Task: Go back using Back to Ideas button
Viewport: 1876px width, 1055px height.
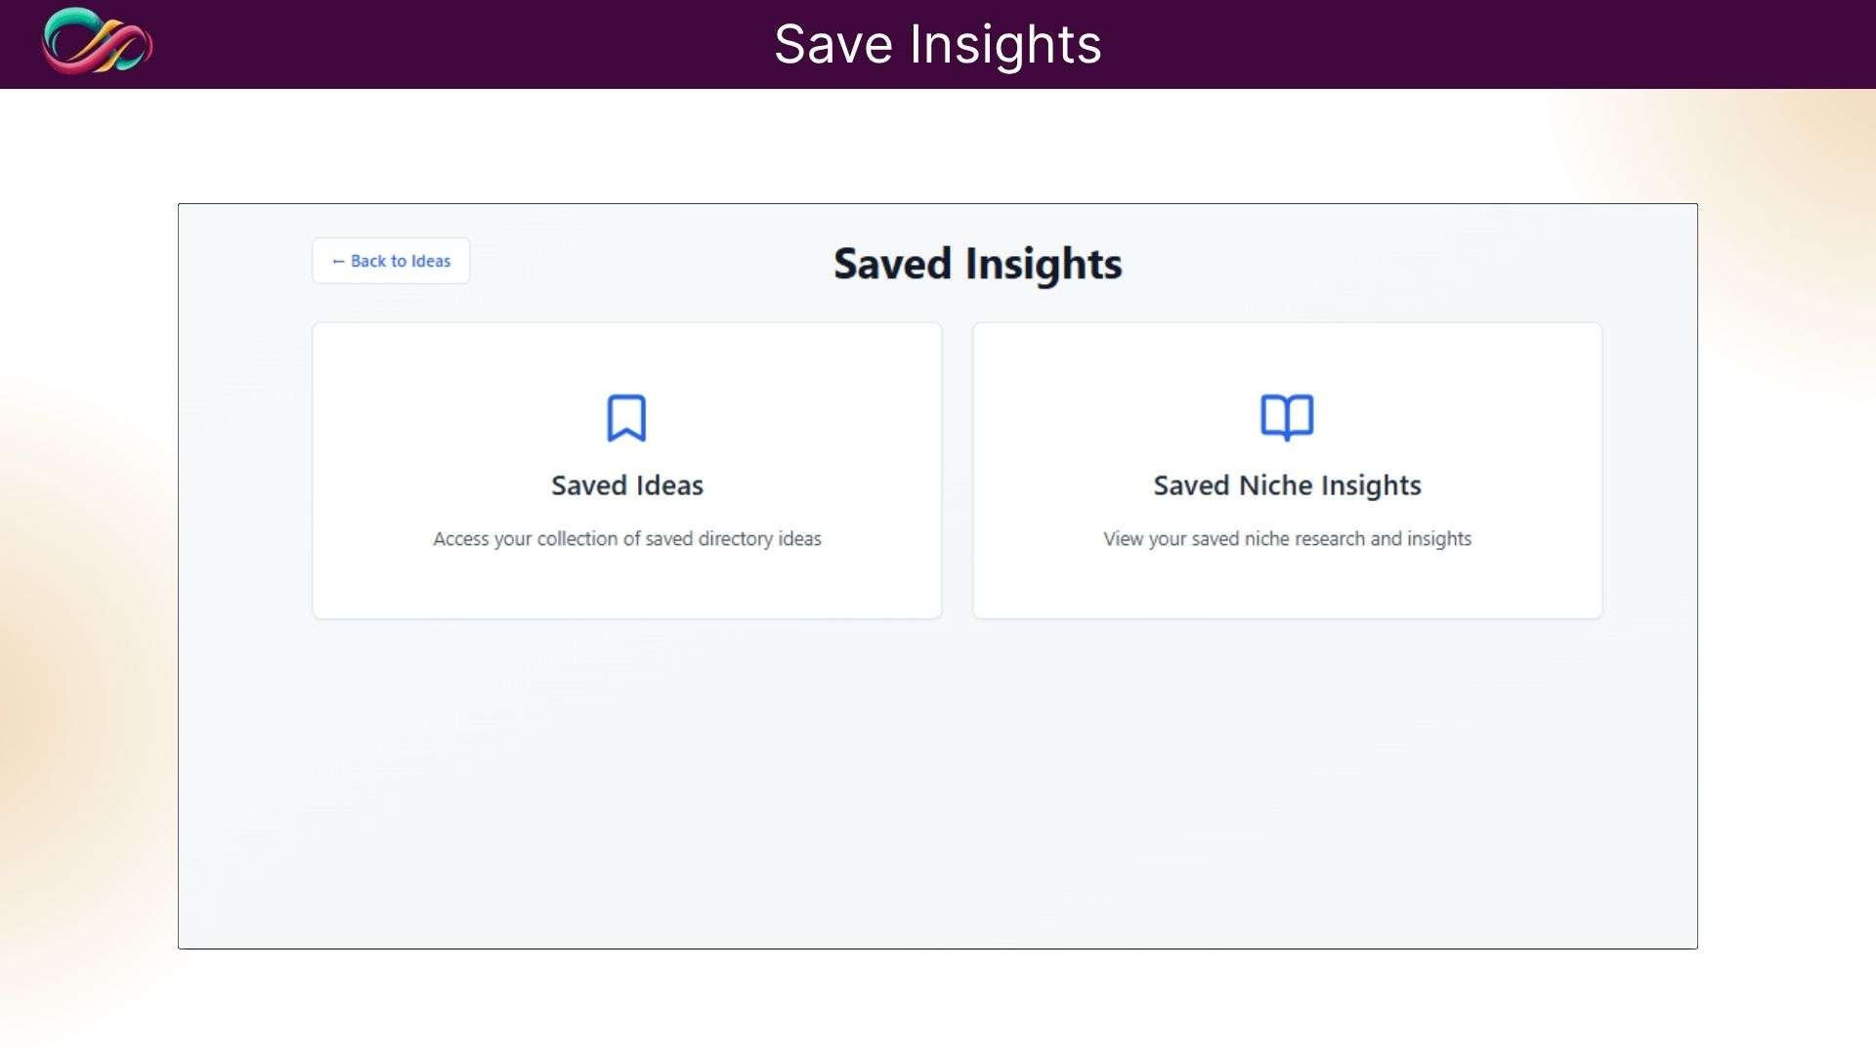Action: (391, 261)
